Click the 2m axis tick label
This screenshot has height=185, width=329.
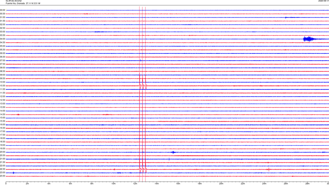[27, 184]
